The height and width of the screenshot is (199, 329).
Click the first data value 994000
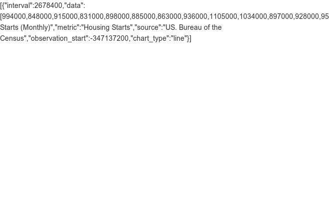click(x=13, y=16)
